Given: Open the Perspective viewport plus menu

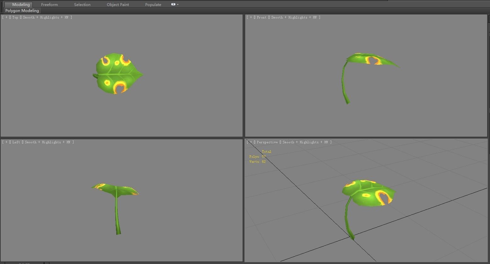Looking at the screenshot, I should (251, 142).
